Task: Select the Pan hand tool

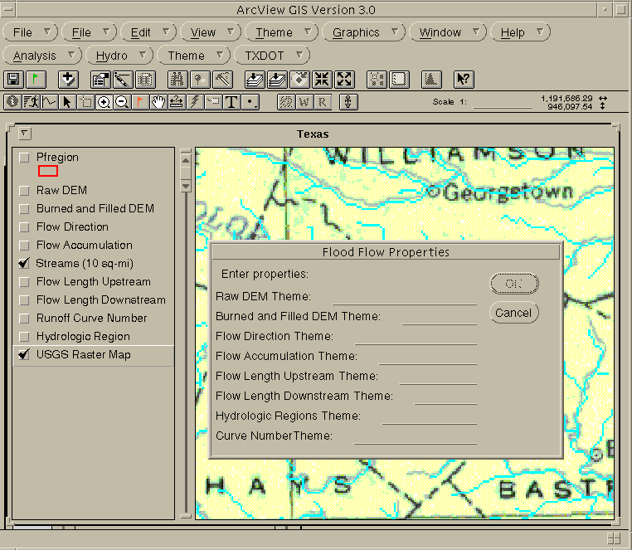Action: tap(158, 102)
